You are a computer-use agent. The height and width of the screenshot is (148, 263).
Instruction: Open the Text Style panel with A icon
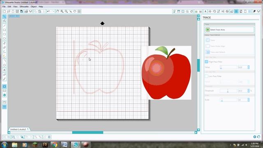coord(205,11)
